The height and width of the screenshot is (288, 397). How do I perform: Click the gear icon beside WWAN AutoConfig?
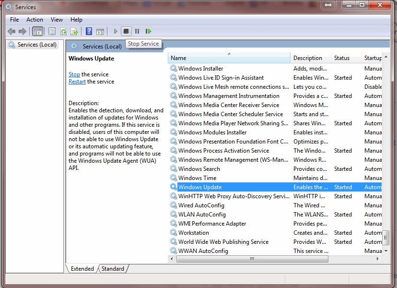pyautogui.click(x=174, y=251)
